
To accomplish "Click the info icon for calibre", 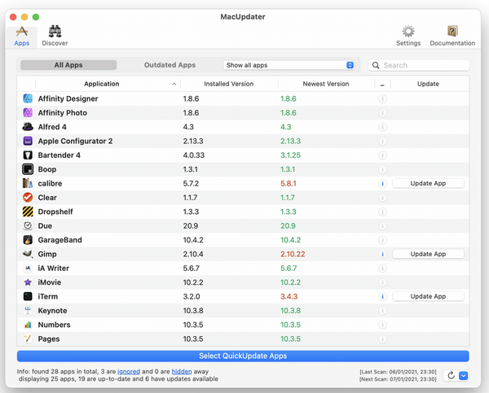I will [382, 183].
